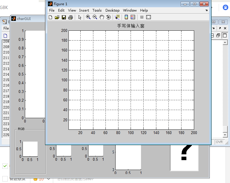
Task: Select the Rotate 3D tool
Action: [109, 17]
